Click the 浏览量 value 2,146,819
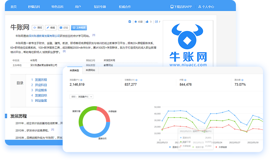 (77, 85)
